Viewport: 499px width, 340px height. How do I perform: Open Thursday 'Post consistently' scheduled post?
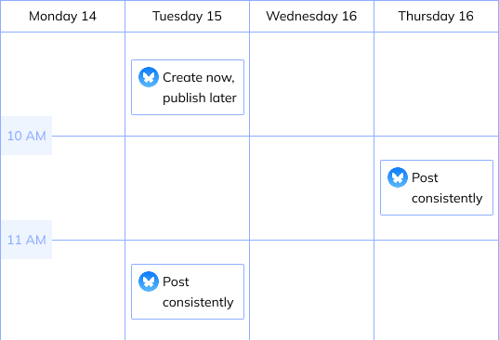coord(437,188)
